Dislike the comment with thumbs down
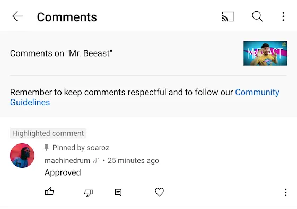 coord(89,193)
